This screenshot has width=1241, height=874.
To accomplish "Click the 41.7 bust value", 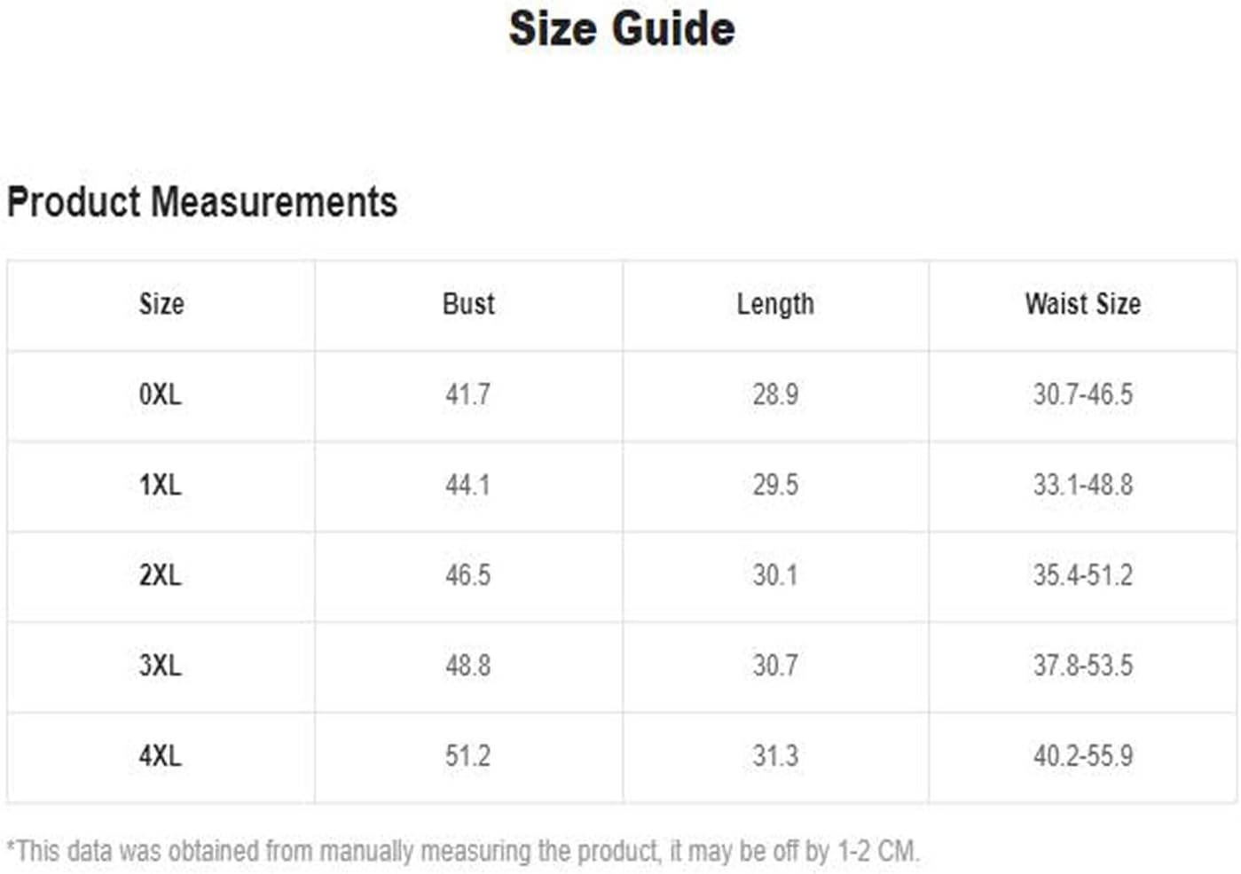I will (x=468, y=394).
